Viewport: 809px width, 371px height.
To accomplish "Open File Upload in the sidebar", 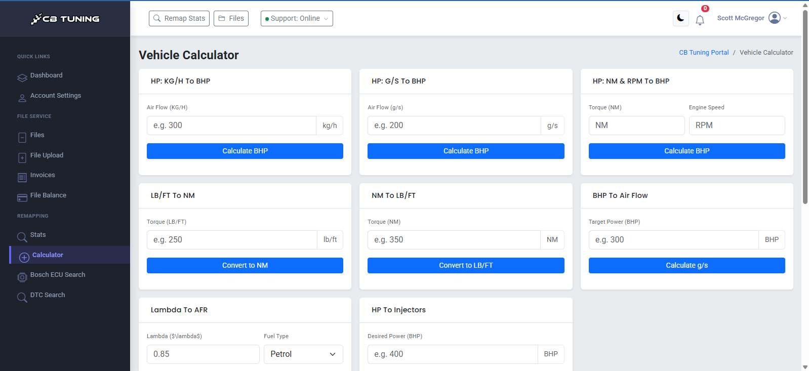I will point(47,155).
